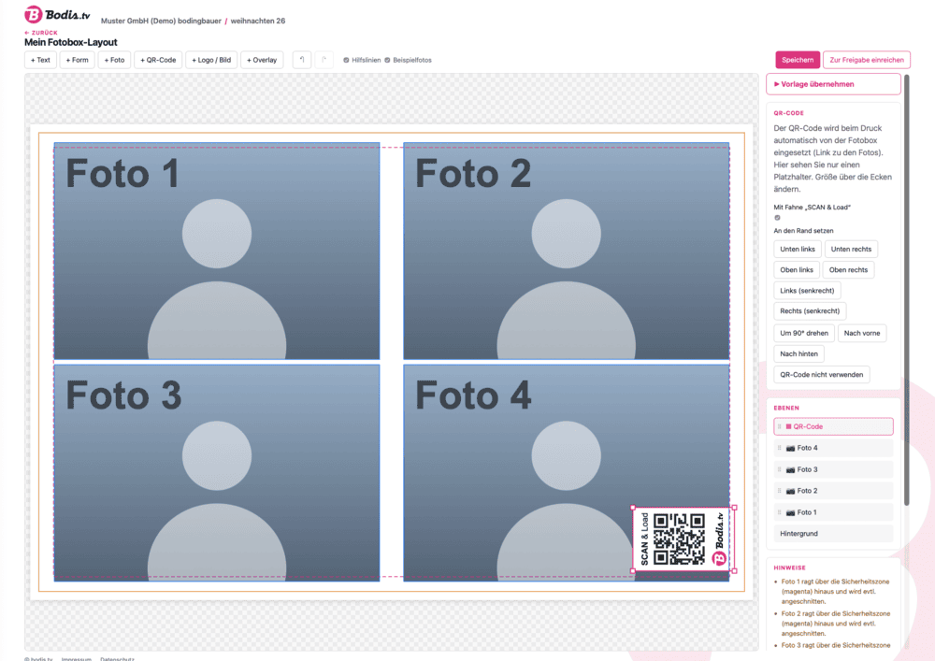Select the Foto 1 layer row

(834, 512)
